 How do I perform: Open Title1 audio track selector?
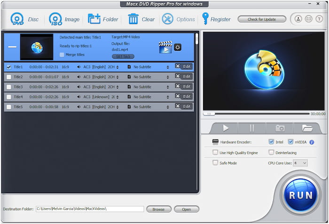pyautogui.click(x=117, y=67)
